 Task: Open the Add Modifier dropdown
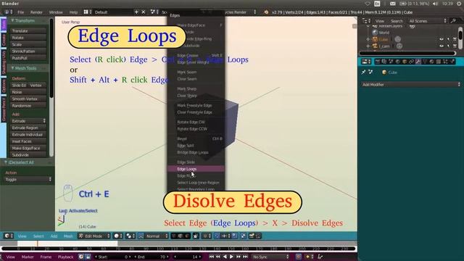coord(411,84)
